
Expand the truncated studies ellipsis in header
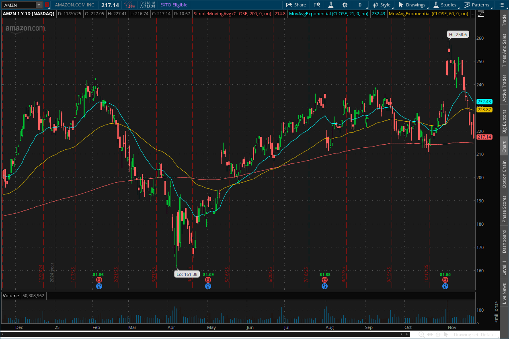(x=472, y=14)
